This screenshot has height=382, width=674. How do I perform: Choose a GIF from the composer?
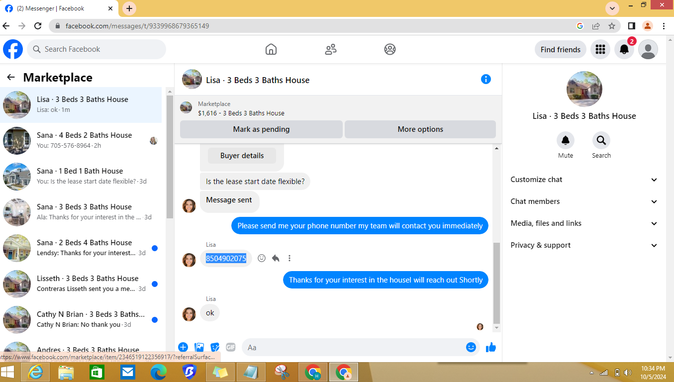pos(231,347)
